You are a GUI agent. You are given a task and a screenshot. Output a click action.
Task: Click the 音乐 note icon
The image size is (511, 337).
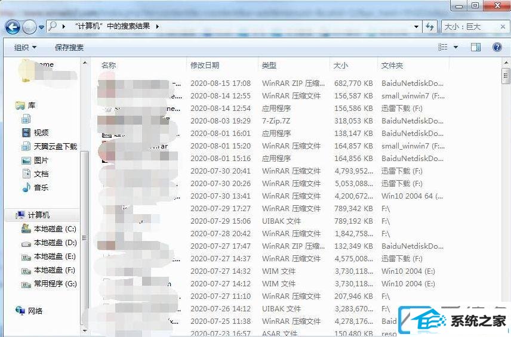click(26, 187)
